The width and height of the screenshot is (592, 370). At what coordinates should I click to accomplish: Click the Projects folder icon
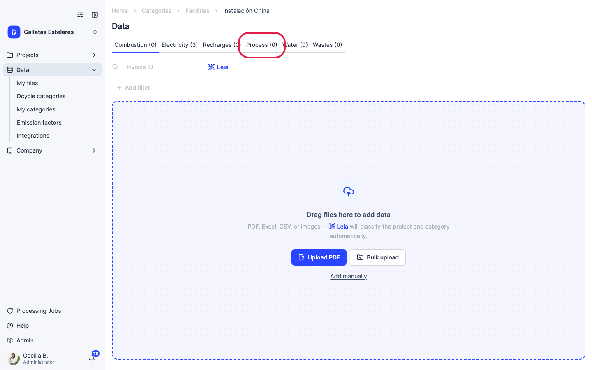pos(10,55)
